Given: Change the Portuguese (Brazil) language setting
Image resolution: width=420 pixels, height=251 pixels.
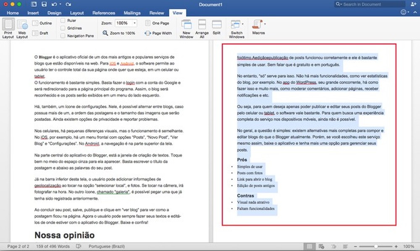Looking at the screenshot, I should (107, 246).
